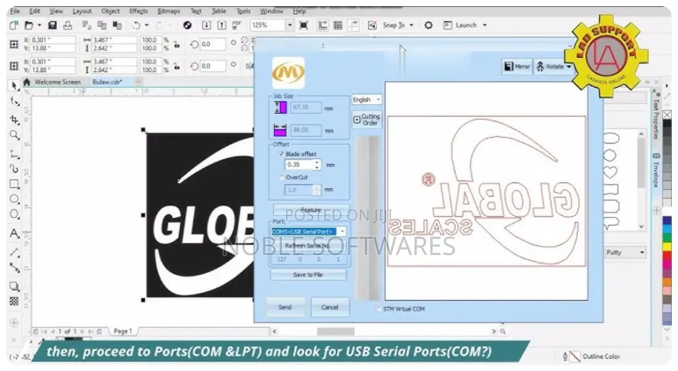The height and width of the screenshot is (371, 678).
Task: Open the File menu
Action: (x=15, y=11)
